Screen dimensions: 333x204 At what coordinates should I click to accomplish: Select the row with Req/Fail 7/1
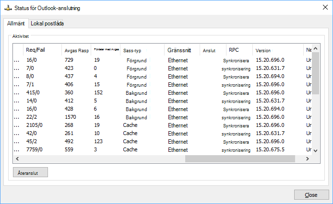(163, 85)
